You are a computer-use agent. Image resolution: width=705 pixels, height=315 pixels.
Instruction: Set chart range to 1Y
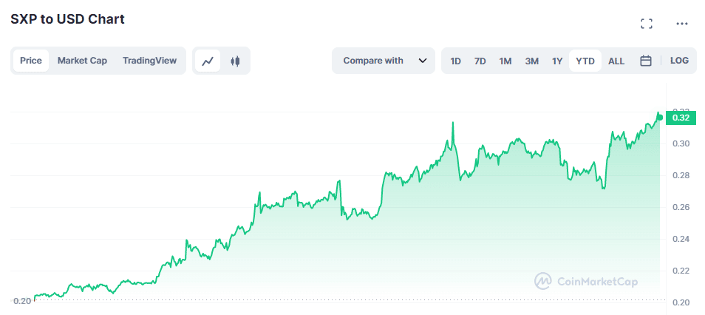pyautogui.click(x=557, y=61)
